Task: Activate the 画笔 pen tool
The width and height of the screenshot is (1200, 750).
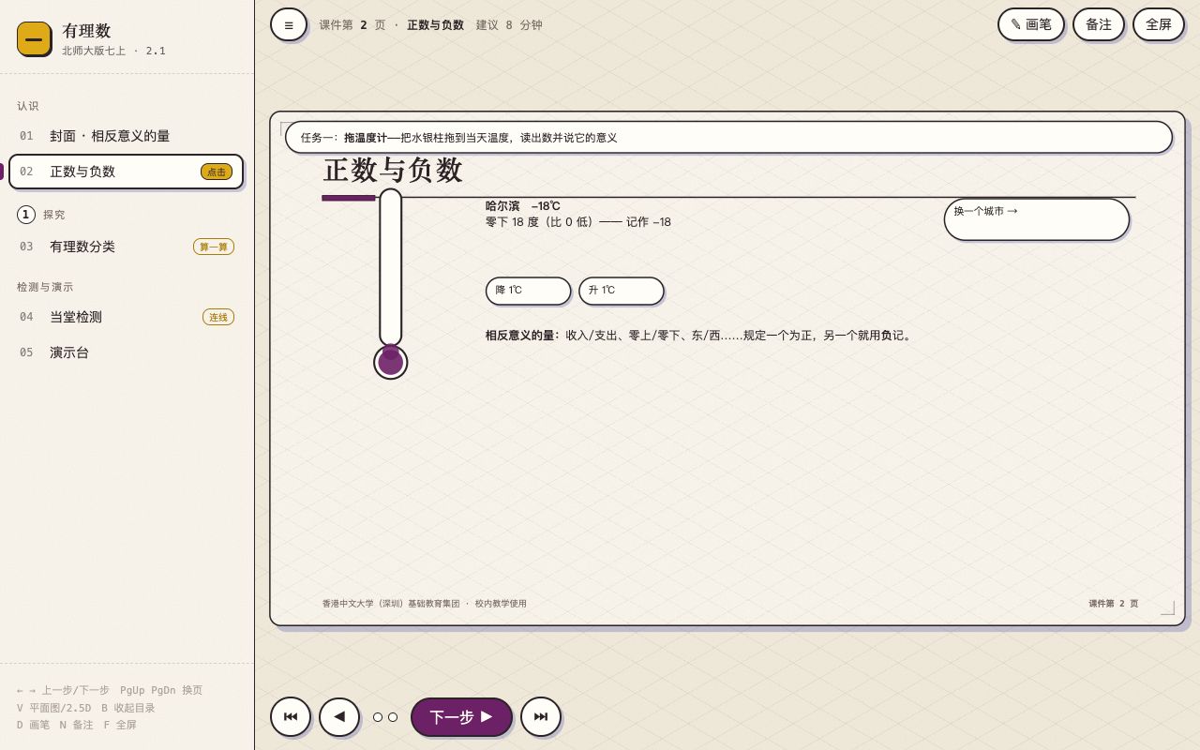Action: point(1031,24)
